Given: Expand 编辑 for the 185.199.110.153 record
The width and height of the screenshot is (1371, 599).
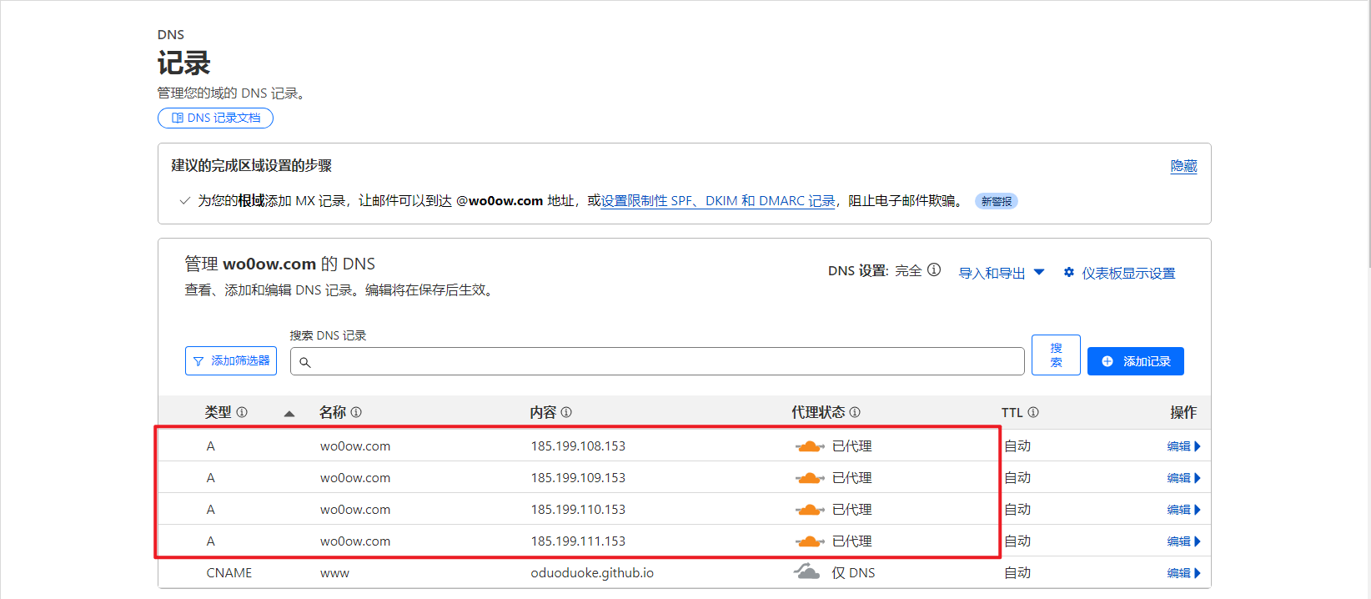Looking at the screenshot, I should pos(1183,510).
